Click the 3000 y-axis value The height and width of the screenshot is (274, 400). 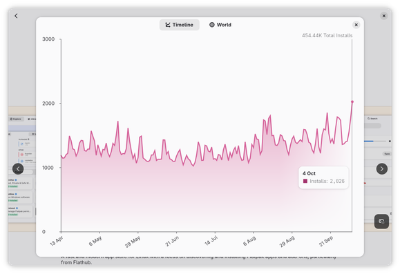click(48, 39)
